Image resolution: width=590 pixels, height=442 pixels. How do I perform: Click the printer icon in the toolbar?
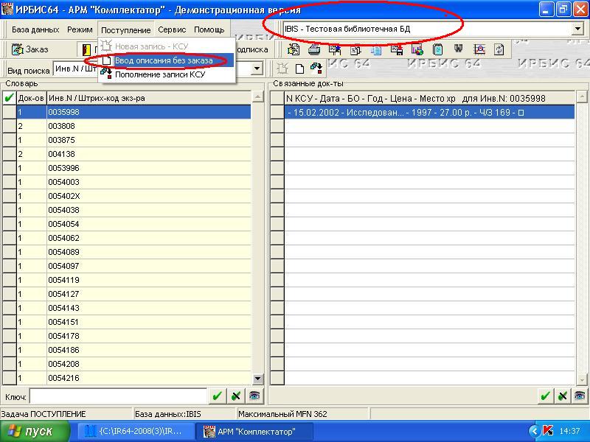click(x=314, y=49)
